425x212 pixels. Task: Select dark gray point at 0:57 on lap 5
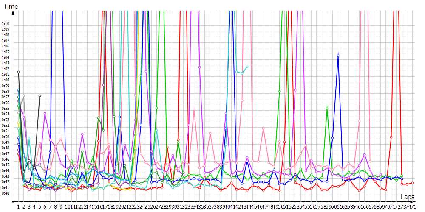pos(40,96)
